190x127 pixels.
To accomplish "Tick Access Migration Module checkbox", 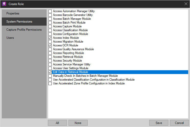I will click(50, 42).
